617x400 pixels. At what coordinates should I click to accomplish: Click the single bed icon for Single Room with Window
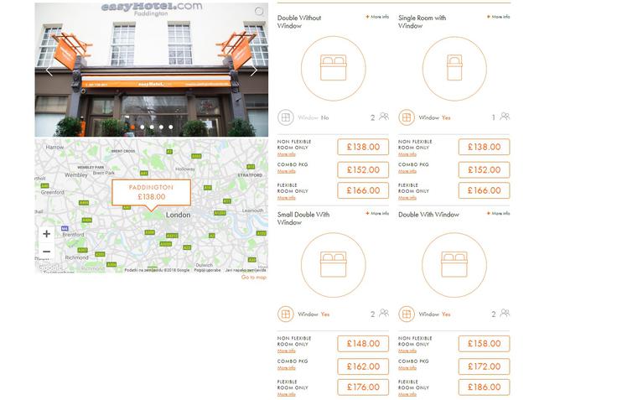[x=454, y=68]
